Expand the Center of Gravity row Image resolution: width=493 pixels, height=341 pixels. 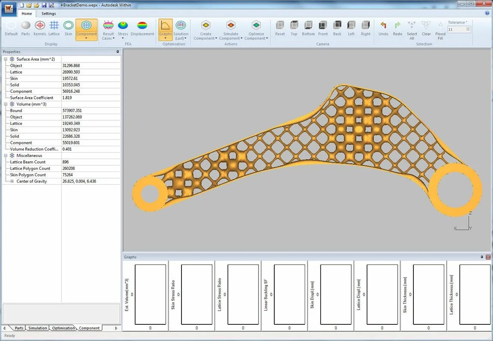tap(12, 181)
